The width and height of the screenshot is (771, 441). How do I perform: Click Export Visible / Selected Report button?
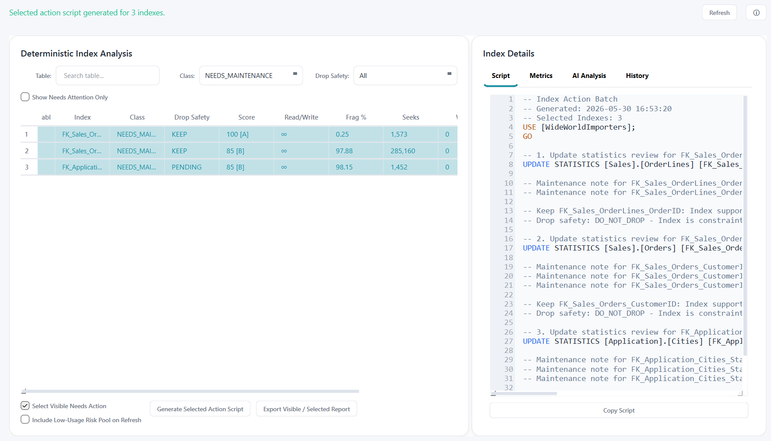click(306, 409)
